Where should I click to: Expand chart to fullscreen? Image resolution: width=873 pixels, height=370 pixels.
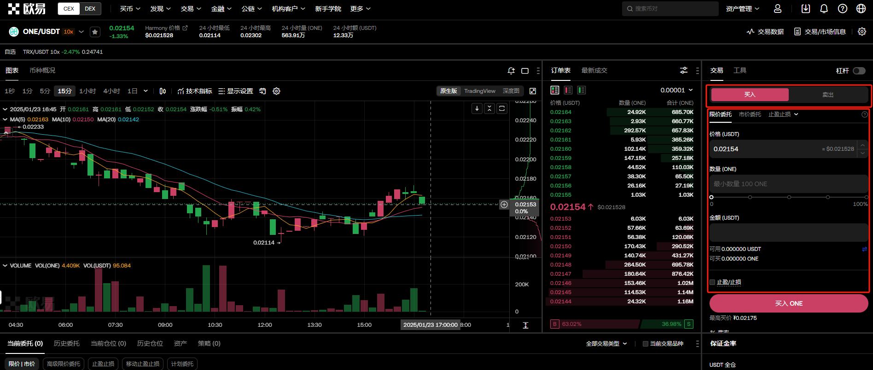pyautogui.click(x=533, y=91)
